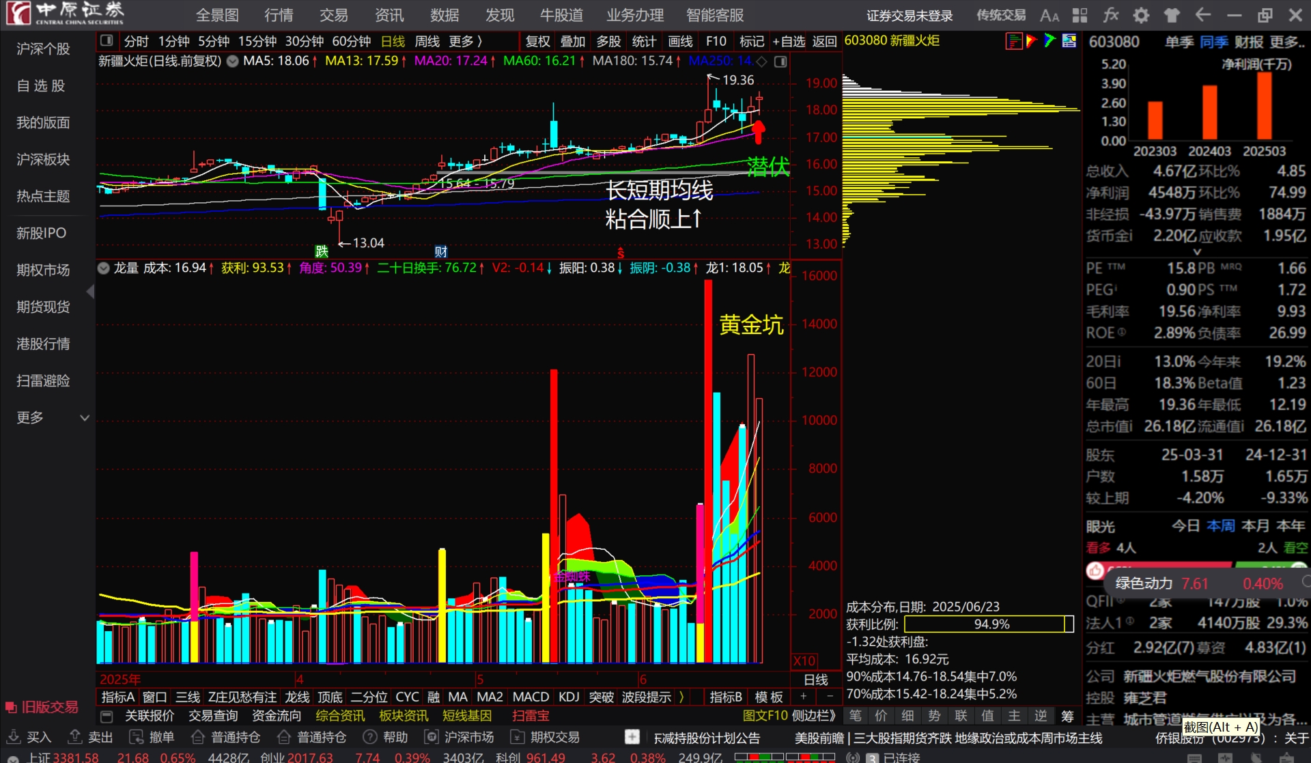Open 行情 top menu
The width and height of the screenshot is (1311, 763).
(279, 15)
